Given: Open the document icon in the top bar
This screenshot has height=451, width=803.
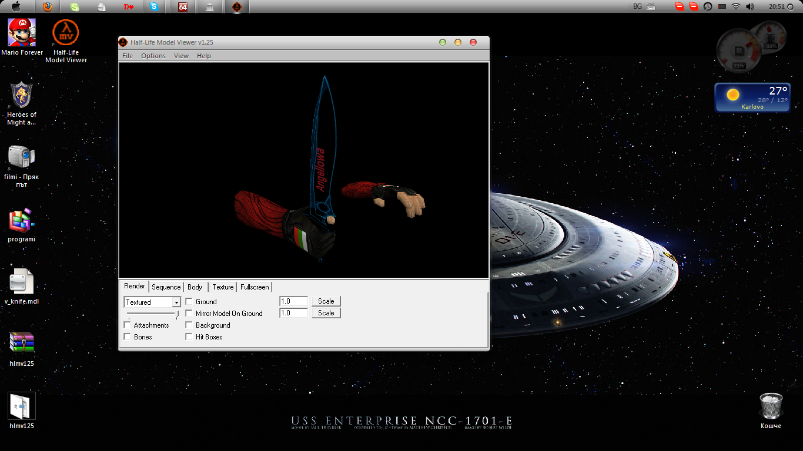Looking at the screenshot, I should [x=102, y=7].
